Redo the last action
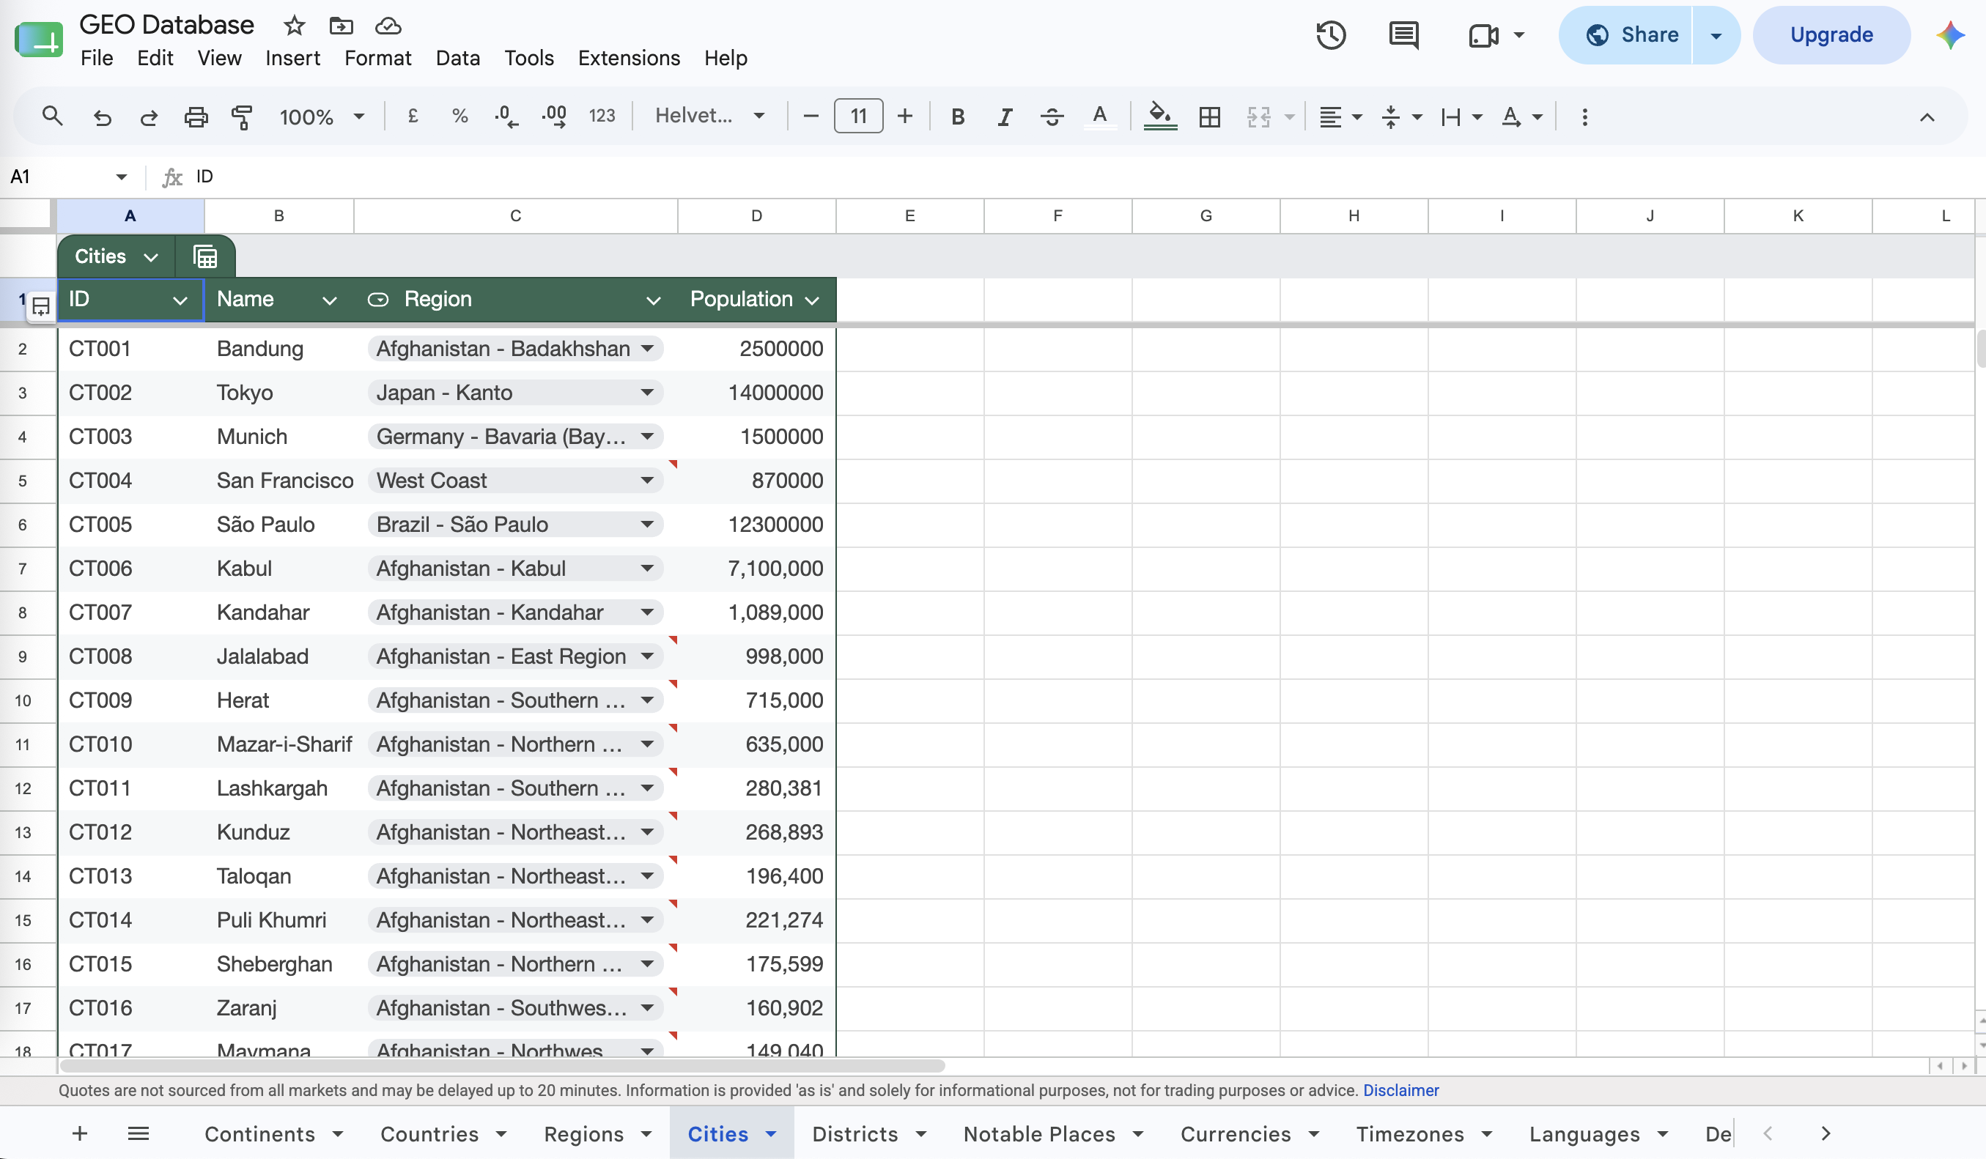The height and width of the screenshot is (1159, 1986). 148,116
